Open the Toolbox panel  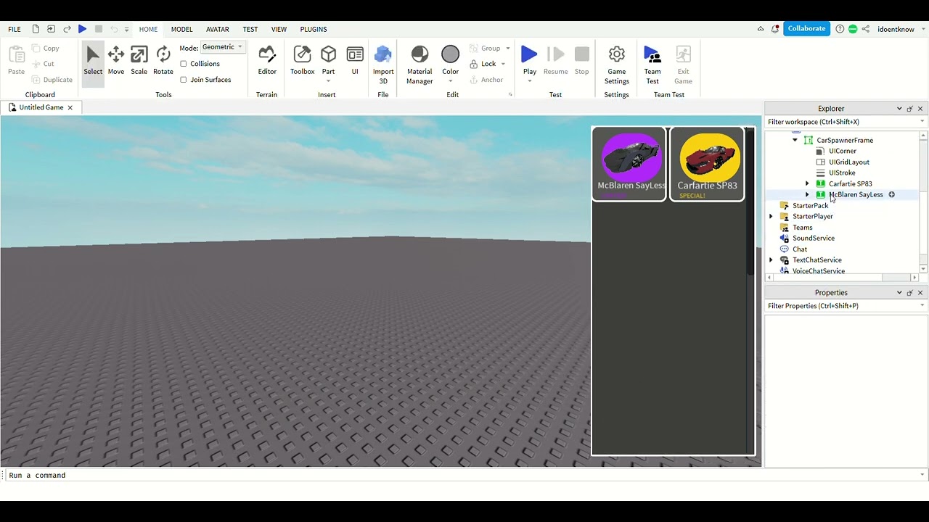[x=303, y=61]
